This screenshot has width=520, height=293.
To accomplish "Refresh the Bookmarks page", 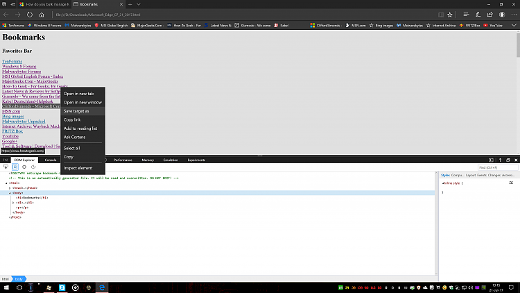I will pos(30,15).
